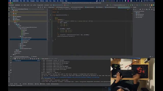Click the Build project hammer icon
This screenshot has height=91, width=163.
[111, 5]
